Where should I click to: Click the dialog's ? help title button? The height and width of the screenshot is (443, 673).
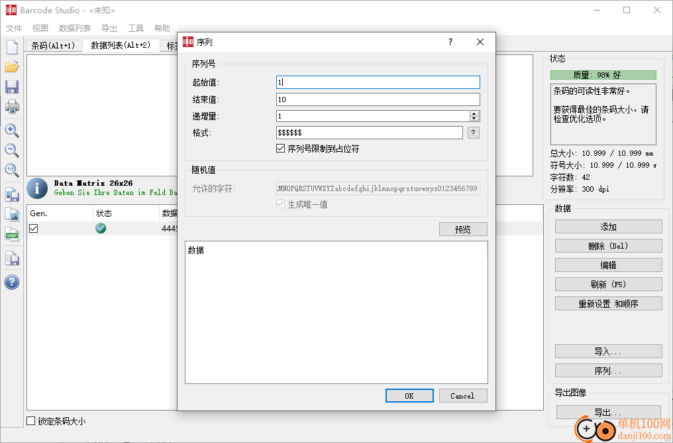pos(450,42)
